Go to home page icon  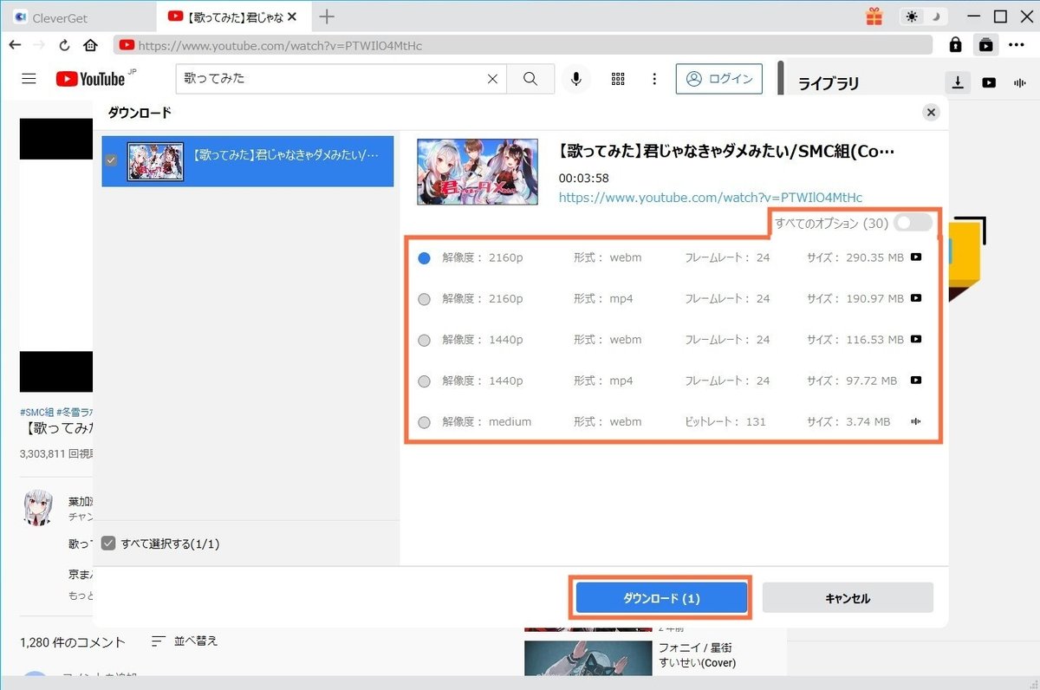pos(90,45)
